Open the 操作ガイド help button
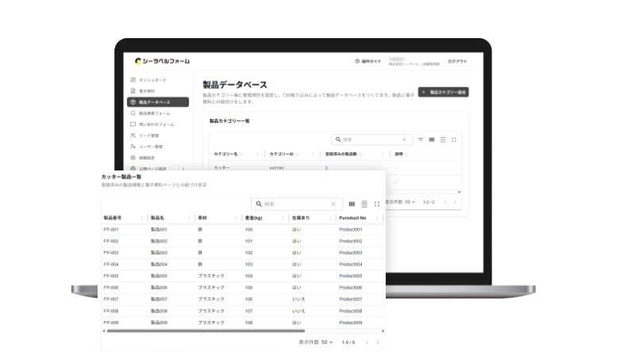The width and height of the screenshot is (627, 352). pos(368,62)
